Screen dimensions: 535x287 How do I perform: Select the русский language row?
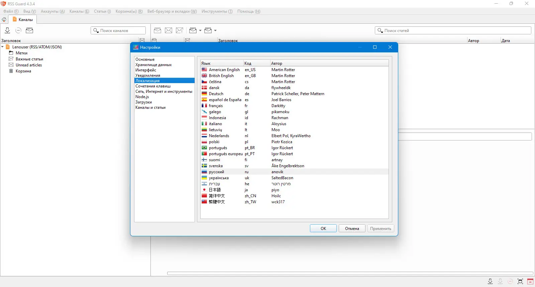click(295, 172)
